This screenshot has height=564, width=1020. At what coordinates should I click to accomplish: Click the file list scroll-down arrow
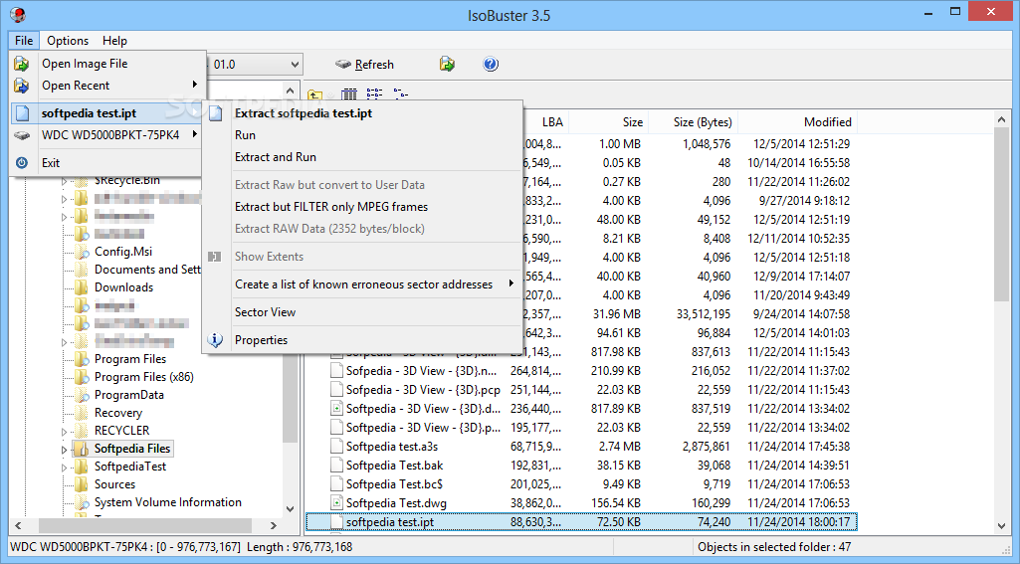coord(1002,525)
